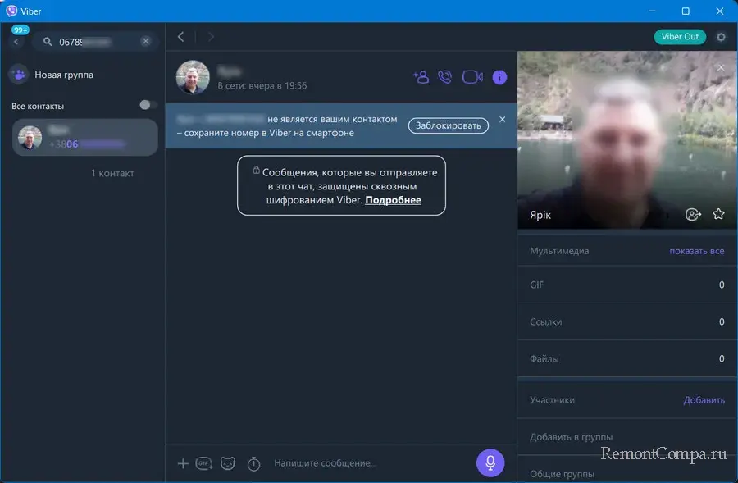Open the "Подробнее" encryption link

coord(393,200)
